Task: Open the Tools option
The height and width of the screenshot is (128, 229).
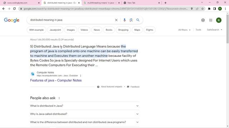Action: (198, 30)
